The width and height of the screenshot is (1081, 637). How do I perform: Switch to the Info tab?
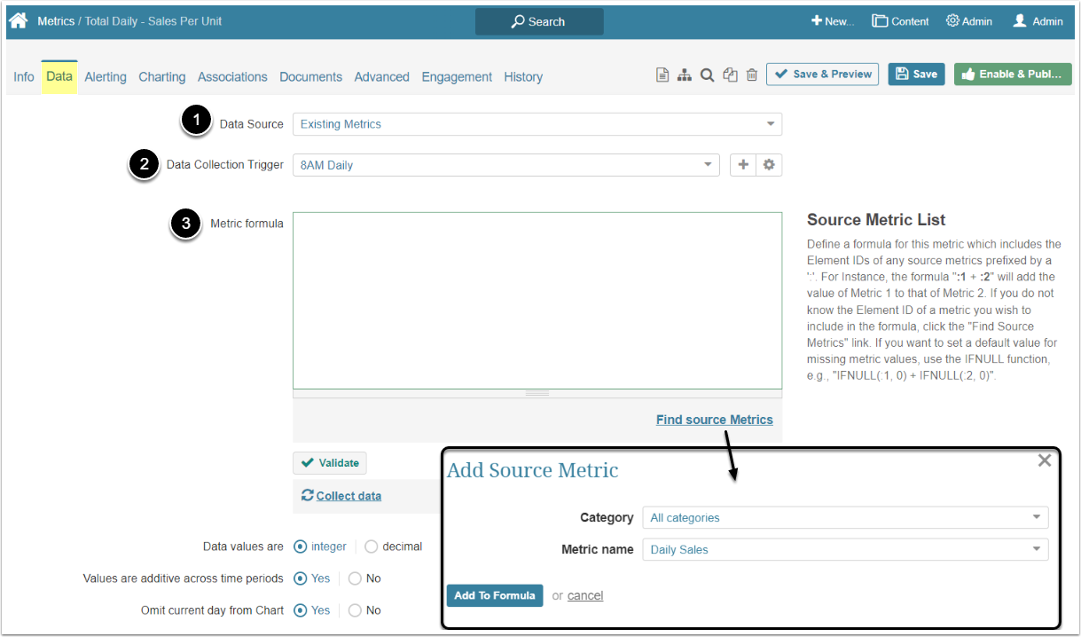coord(24,77)
